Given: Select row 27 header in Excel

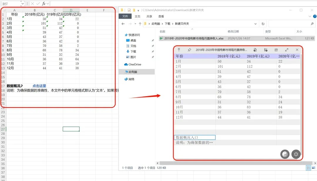Looking at the screenshot, I should pyautogui.click(x=3, y=129).
